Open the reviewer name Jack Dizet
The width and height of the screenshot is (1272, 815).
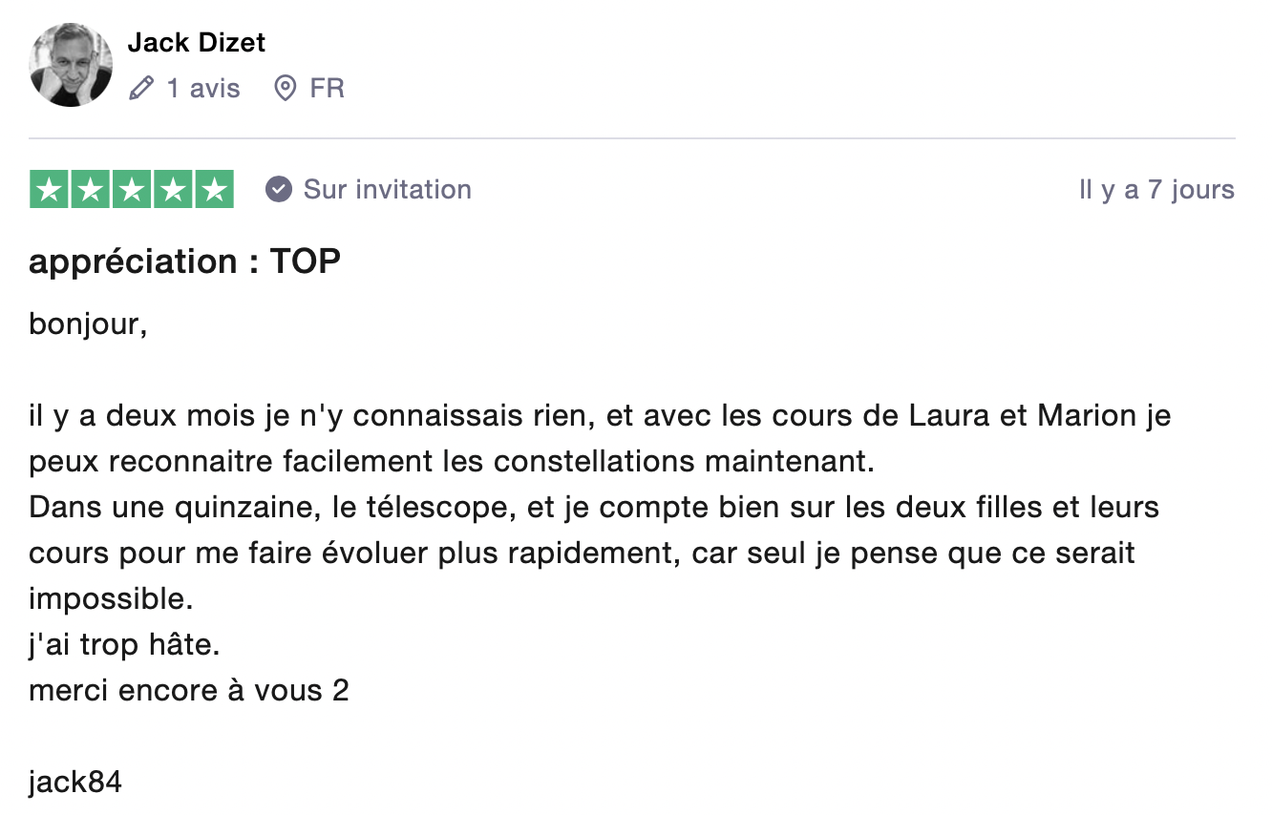pos(196,42)
